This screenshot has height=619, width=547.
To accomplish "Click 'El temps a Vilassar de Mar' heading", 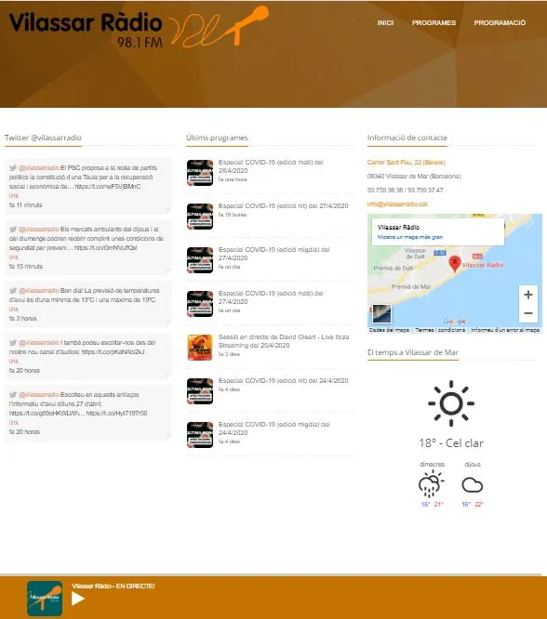I will pyautogui.click(x=413, y=352).
